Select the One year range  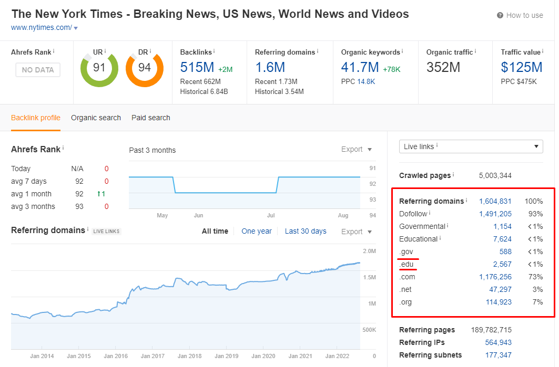(256, 232)
